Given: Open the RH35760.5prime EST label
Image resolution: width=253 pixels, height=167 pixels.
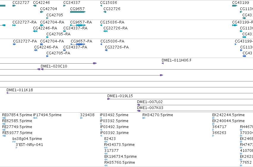Looking at the screenshot, I should point(120,163).
